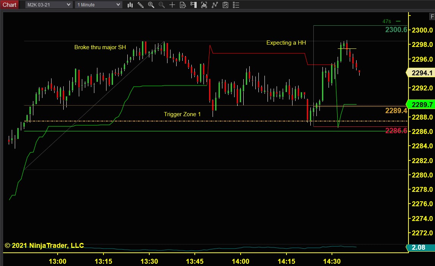The image size is (435, 266).
Task: Click the 2300.0 price axis label
Action: click(x=422, y=30)
